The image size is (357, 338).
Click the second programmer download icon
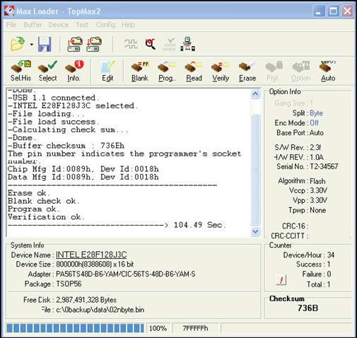tap(94, 44)
